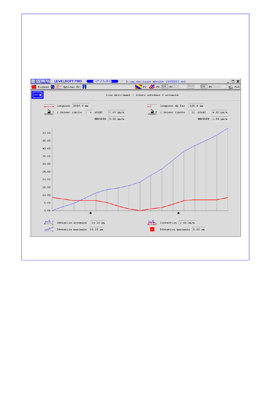Click the Correction 2.66 µm/m field

click(x=187, y=223)
